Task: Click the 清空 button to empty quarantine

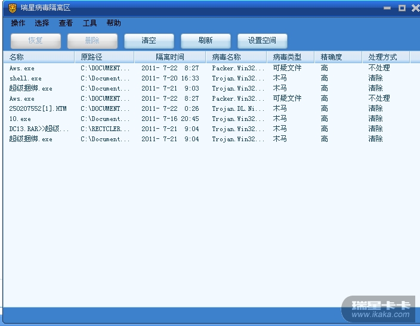Action: pyautogui.click(x=149, y=41)
